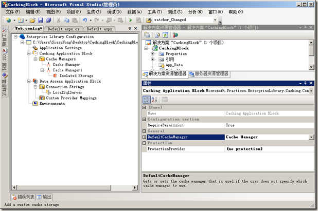Close the Web.config document tab
This screenshot has height=211, width=318.
(x=136, y=29)
